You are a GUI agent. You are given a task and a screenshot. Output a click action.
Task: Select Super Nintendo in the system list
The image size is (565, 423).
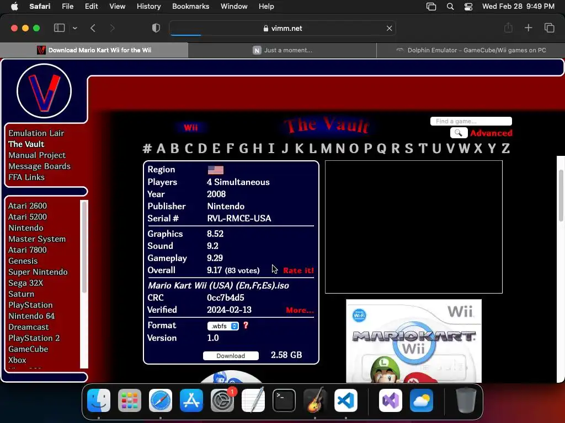point(38,272)
